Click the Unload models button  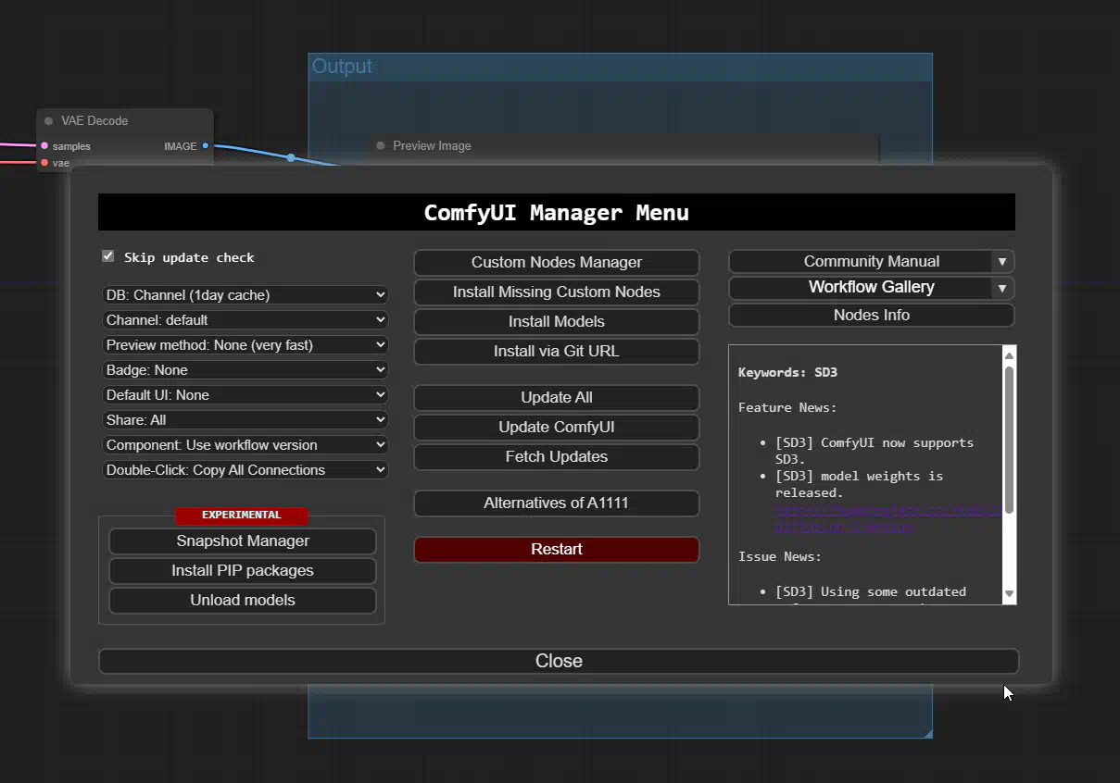243,601
